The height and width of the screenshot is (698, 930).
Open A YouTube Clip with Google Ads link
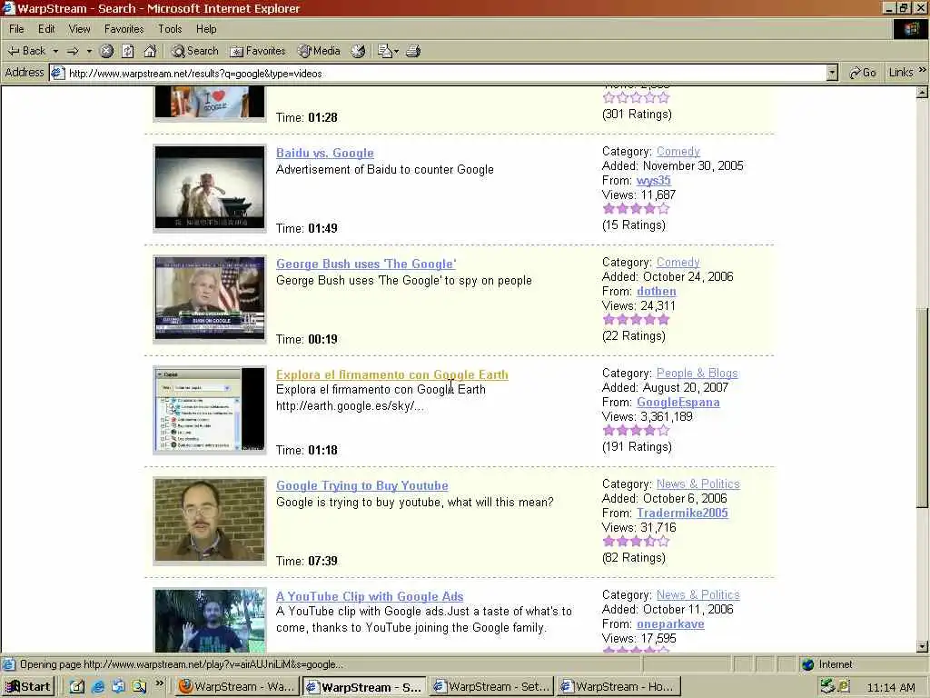(370, 597)
